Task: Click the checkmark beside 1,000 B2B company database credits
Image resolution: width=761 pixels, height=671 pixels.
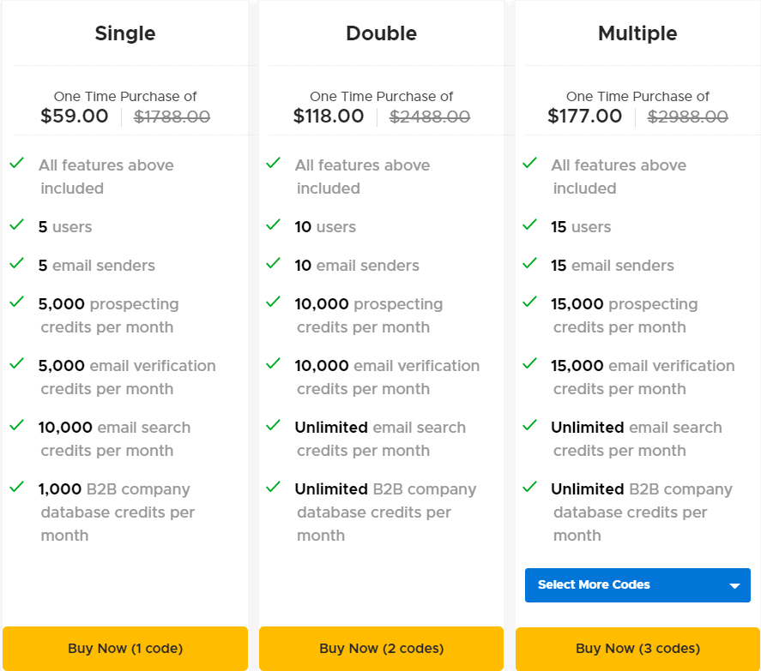Action: [x=16, y=487]
